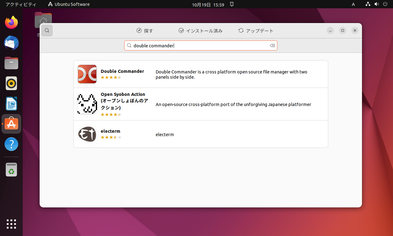Click the unforgiving Japanese platformer description
This screenshot has height=236, width=393.
pyautogui.click(x=233, y=104)
